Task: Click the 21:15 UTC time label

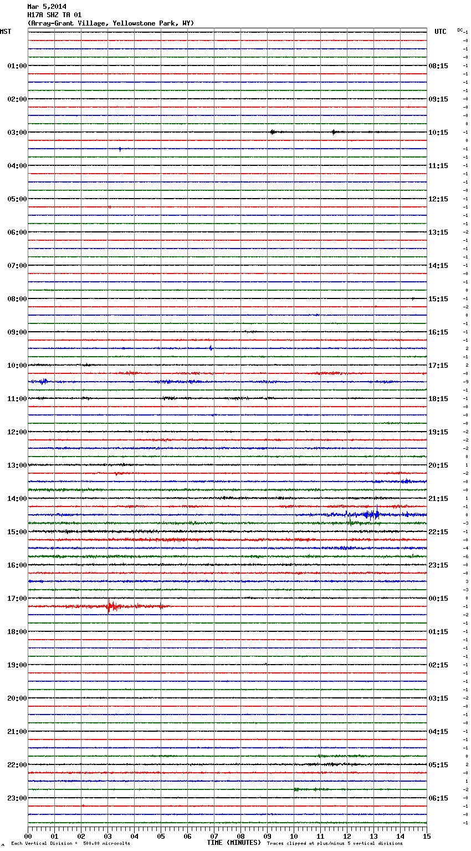Action: (438, 499)
